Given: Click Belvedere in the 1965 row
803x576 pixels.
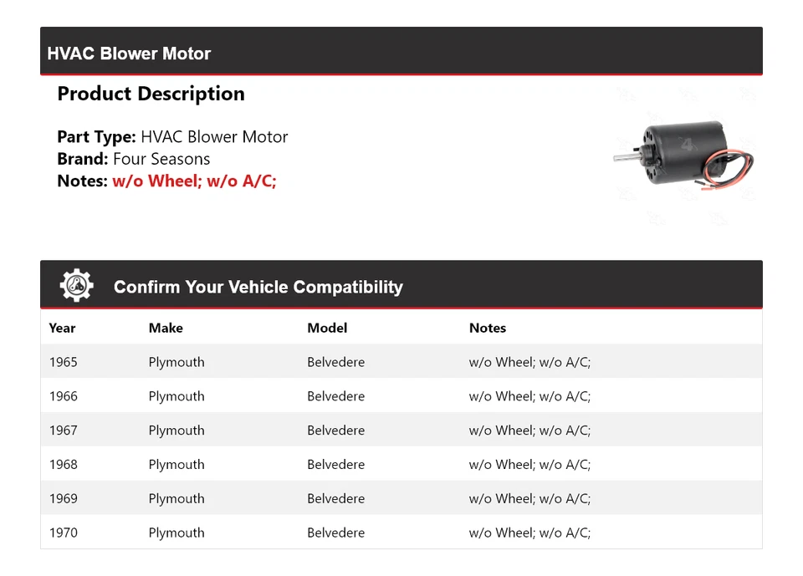Looking at the screenshot, I should 335,362.
